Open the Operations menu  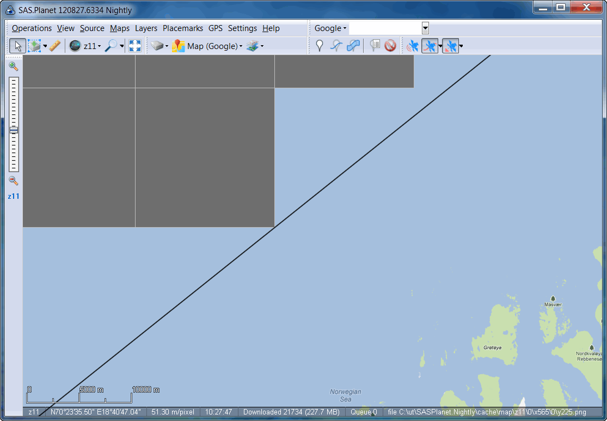[32, 28]
